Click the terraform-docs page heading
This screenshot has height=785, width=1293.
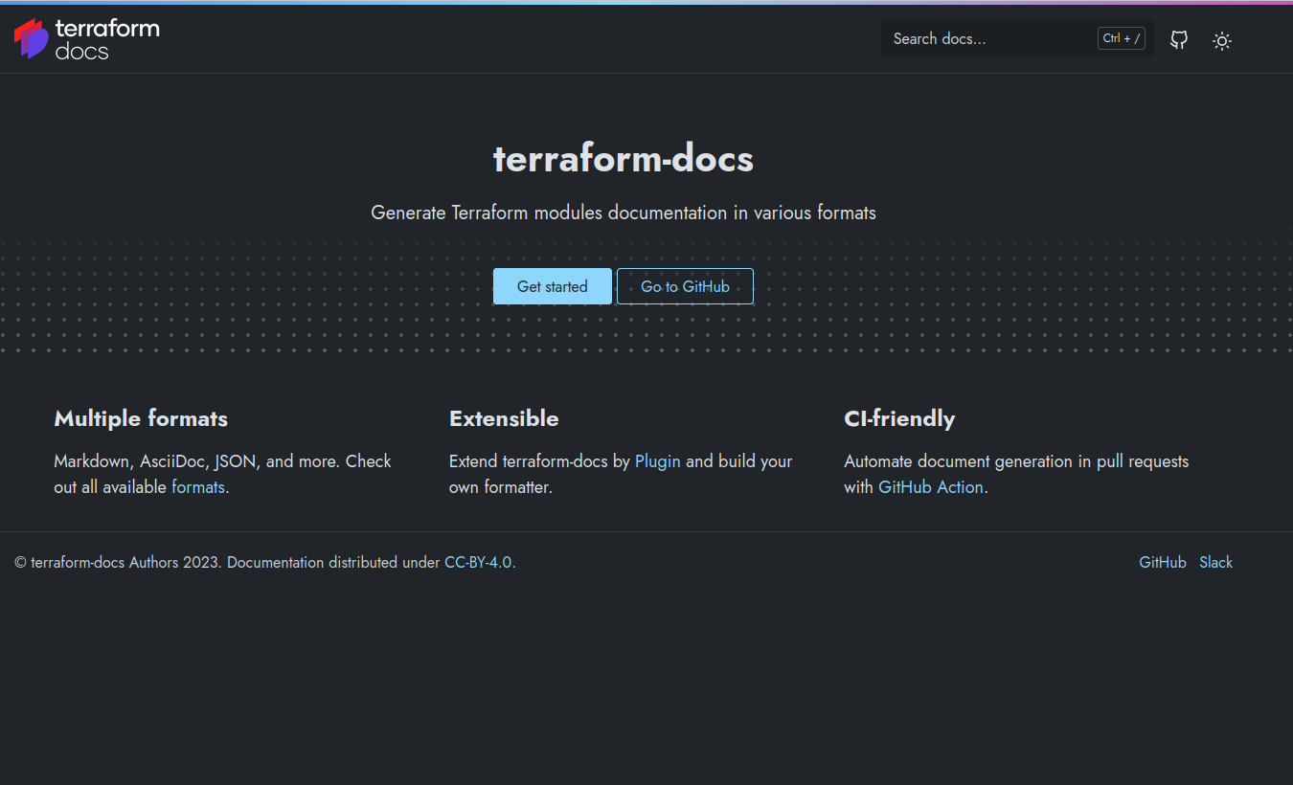624,158
